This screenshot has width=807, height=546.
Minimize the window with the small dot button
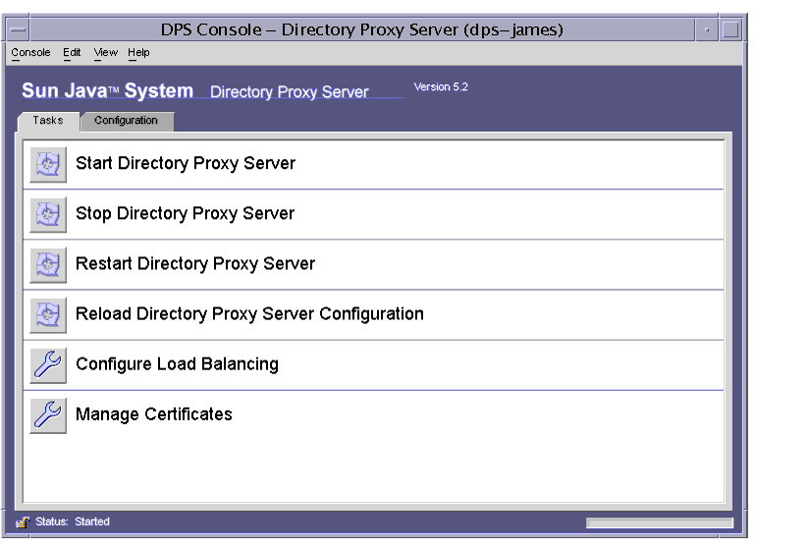pyautogui.click(x=707, y=29)
